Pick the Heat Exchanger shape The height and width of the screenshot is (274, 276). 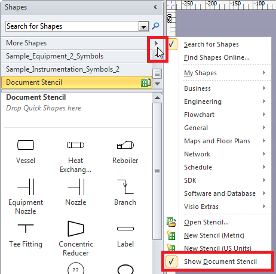click(x=76, y=145)
